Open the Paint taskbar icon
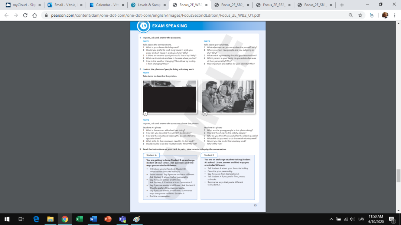The height and width of the screenshot is (225, 401). 137,219
